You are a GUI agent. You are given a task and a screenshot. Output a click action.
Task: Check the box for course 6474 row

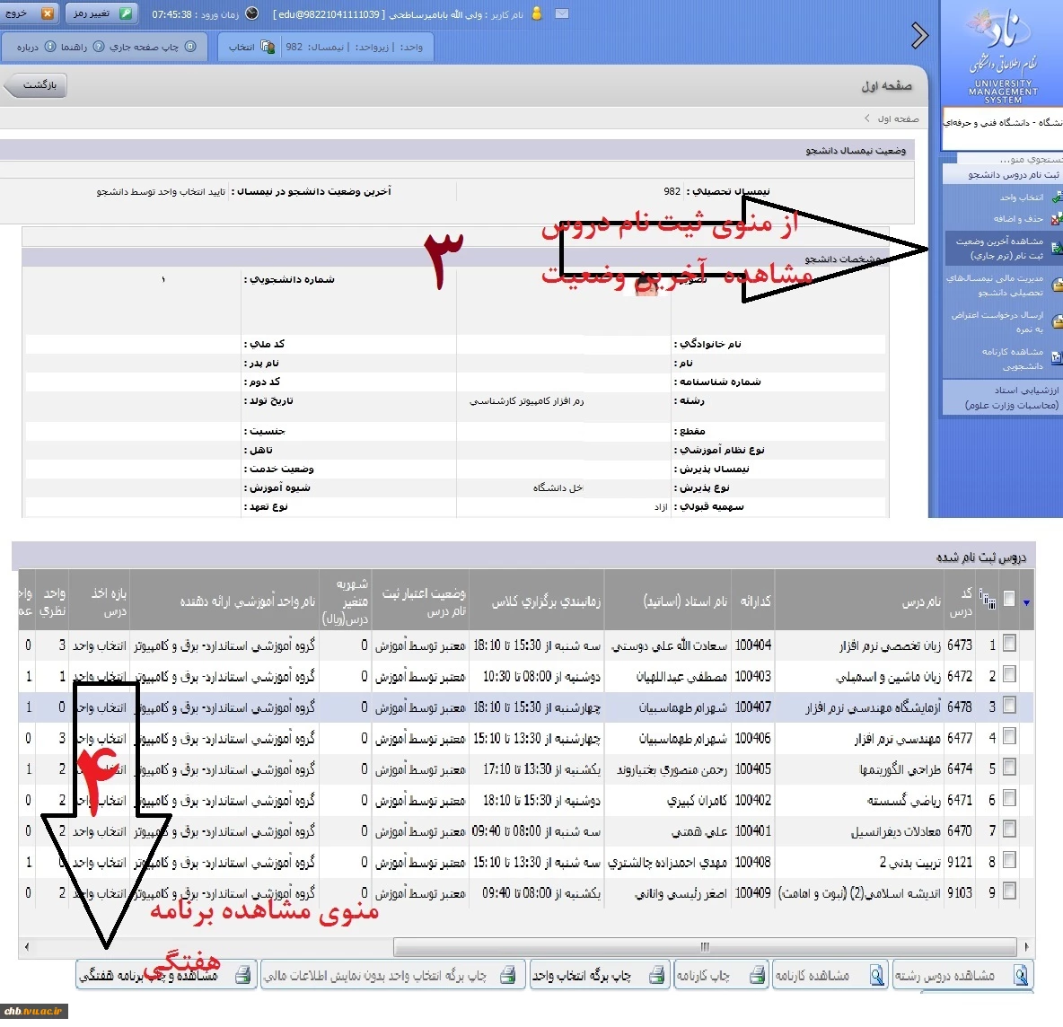click(1009, 768)
